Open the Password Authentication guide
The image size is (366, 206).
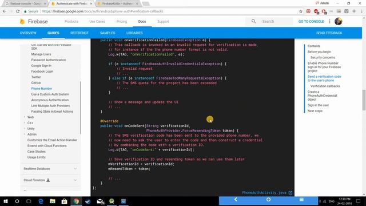click(x=48, y=60)
